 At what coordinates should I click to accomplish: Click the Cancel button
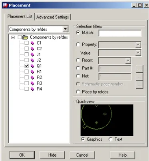[x=82, y=155]
